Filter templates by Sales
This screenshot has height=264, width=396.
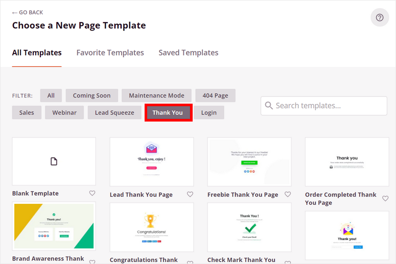27,112
